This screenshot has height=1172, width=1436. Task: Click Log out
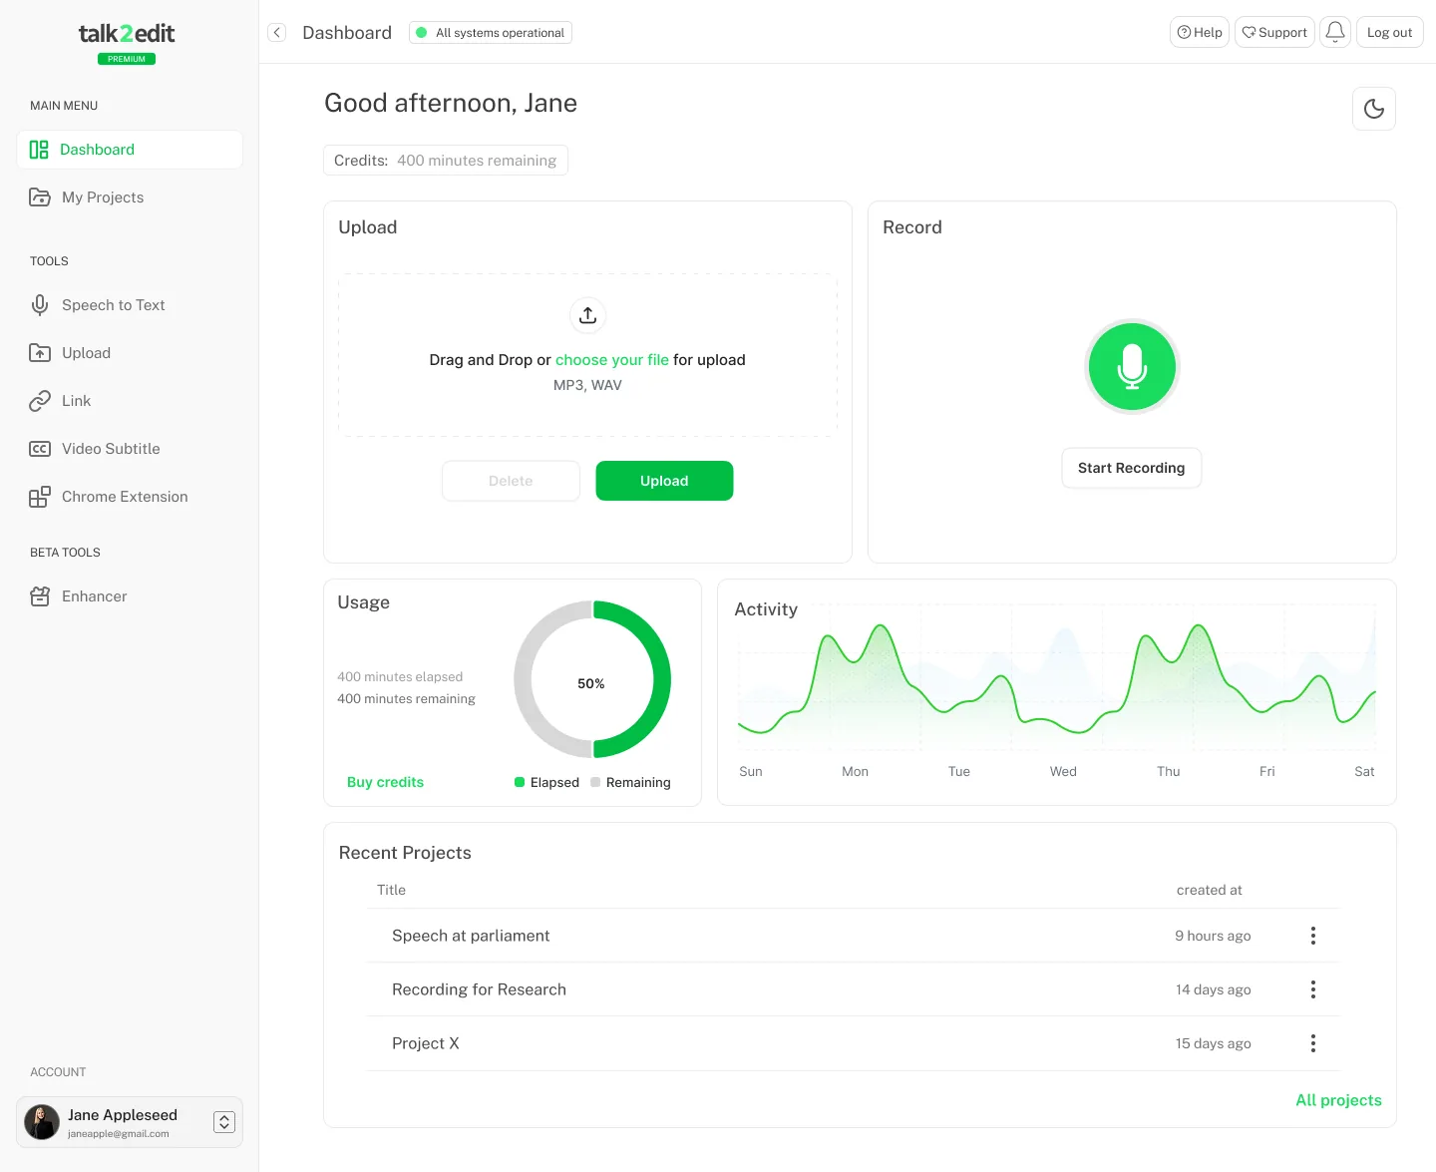1390,32
